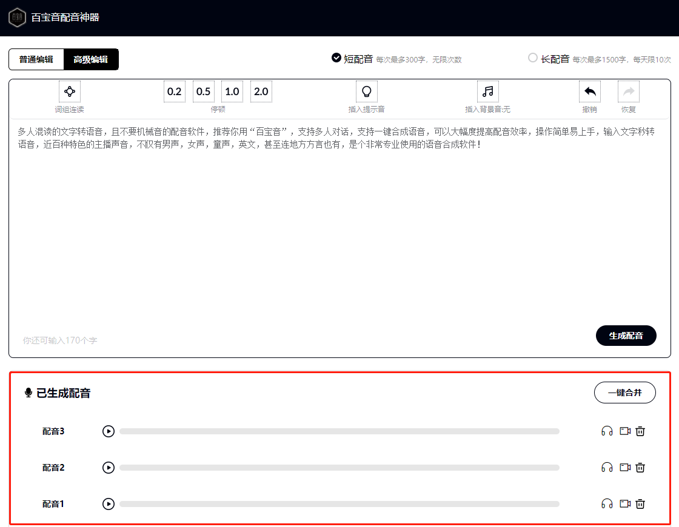Click the 配音3 progress bar
The width and height of the screenshot is (679, 527).
click(x=339, y=431)
